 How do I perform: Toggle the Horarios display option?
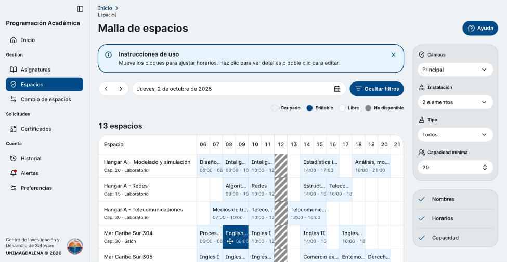(456, 218)
